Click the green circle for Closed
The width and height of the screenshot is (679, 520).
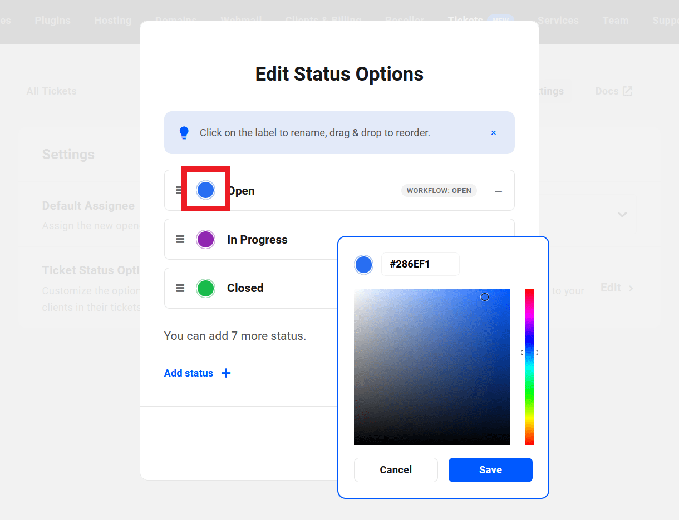pos(205,288)
